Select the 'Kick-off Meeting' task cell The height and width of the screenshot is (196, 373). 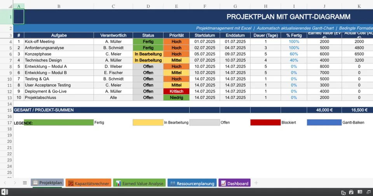click(x=59, y=42)
